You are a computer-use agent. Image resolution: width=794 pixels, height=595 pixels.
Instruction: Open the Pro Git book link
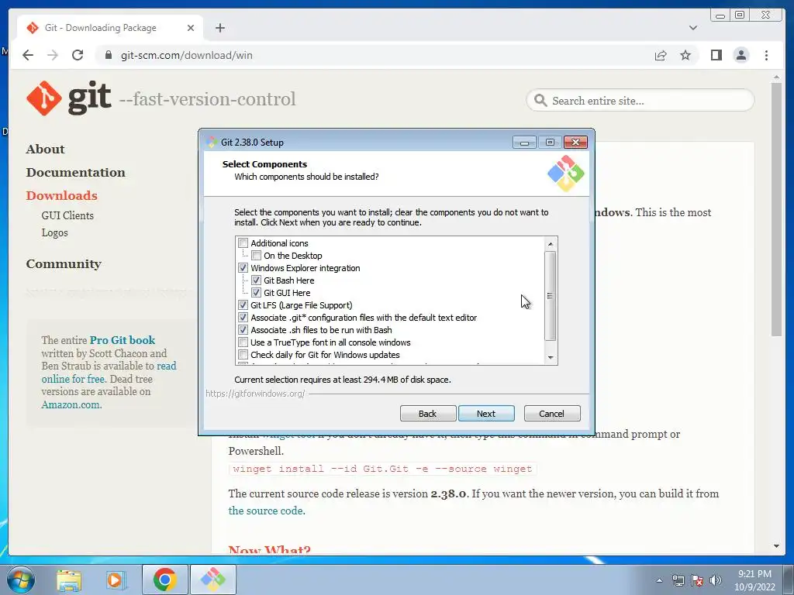123,340
